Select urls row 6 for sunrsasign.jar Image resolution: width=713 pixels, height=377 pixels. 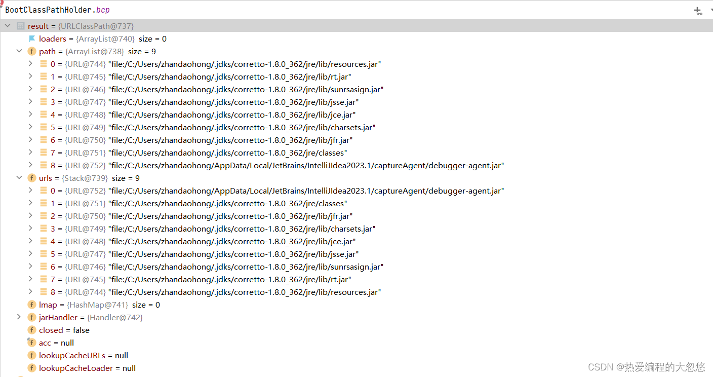356,267
